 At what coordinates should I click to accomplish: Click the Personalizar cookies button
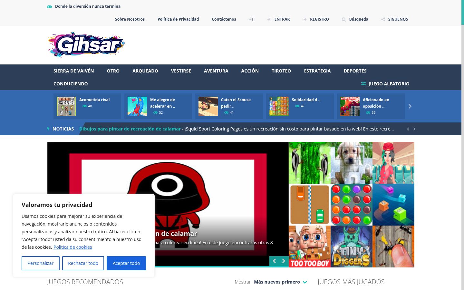click(x=41, y=263)
